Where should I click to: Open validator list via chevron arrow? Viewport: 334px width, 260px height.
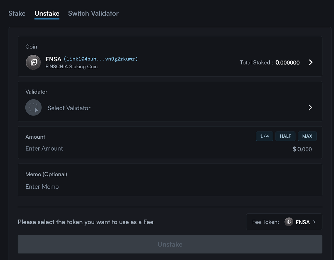pos(310,108)
